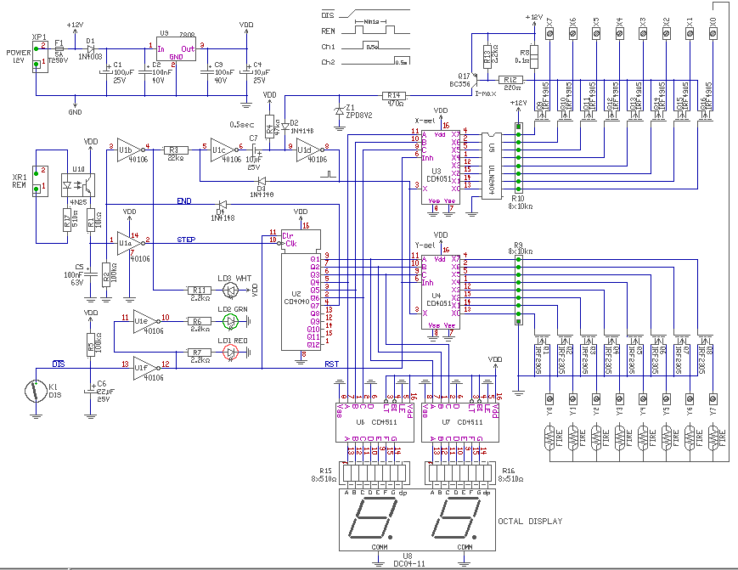Select the D3 1N4148 diode symbol
This screenshot has height=570, width=738.
pyautogui.click(x=262, y=181)
